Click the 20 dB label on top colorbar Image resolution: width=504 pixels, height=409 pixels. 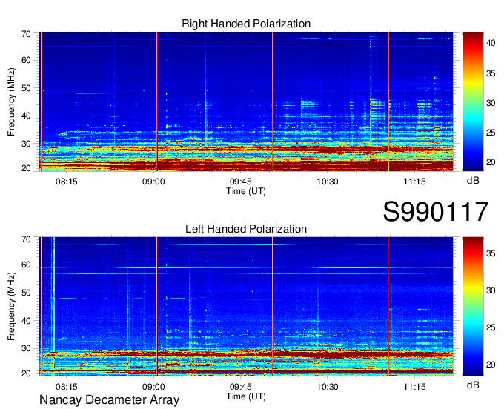[x=491, y=162]
